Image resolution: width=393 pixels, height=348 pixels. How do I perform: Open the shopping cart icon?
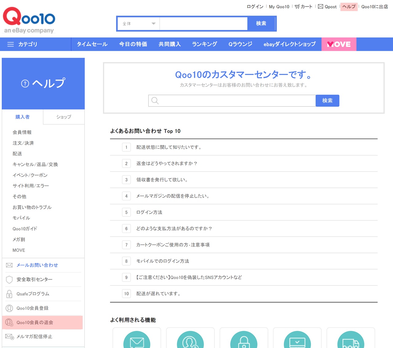tap(297, 6)
